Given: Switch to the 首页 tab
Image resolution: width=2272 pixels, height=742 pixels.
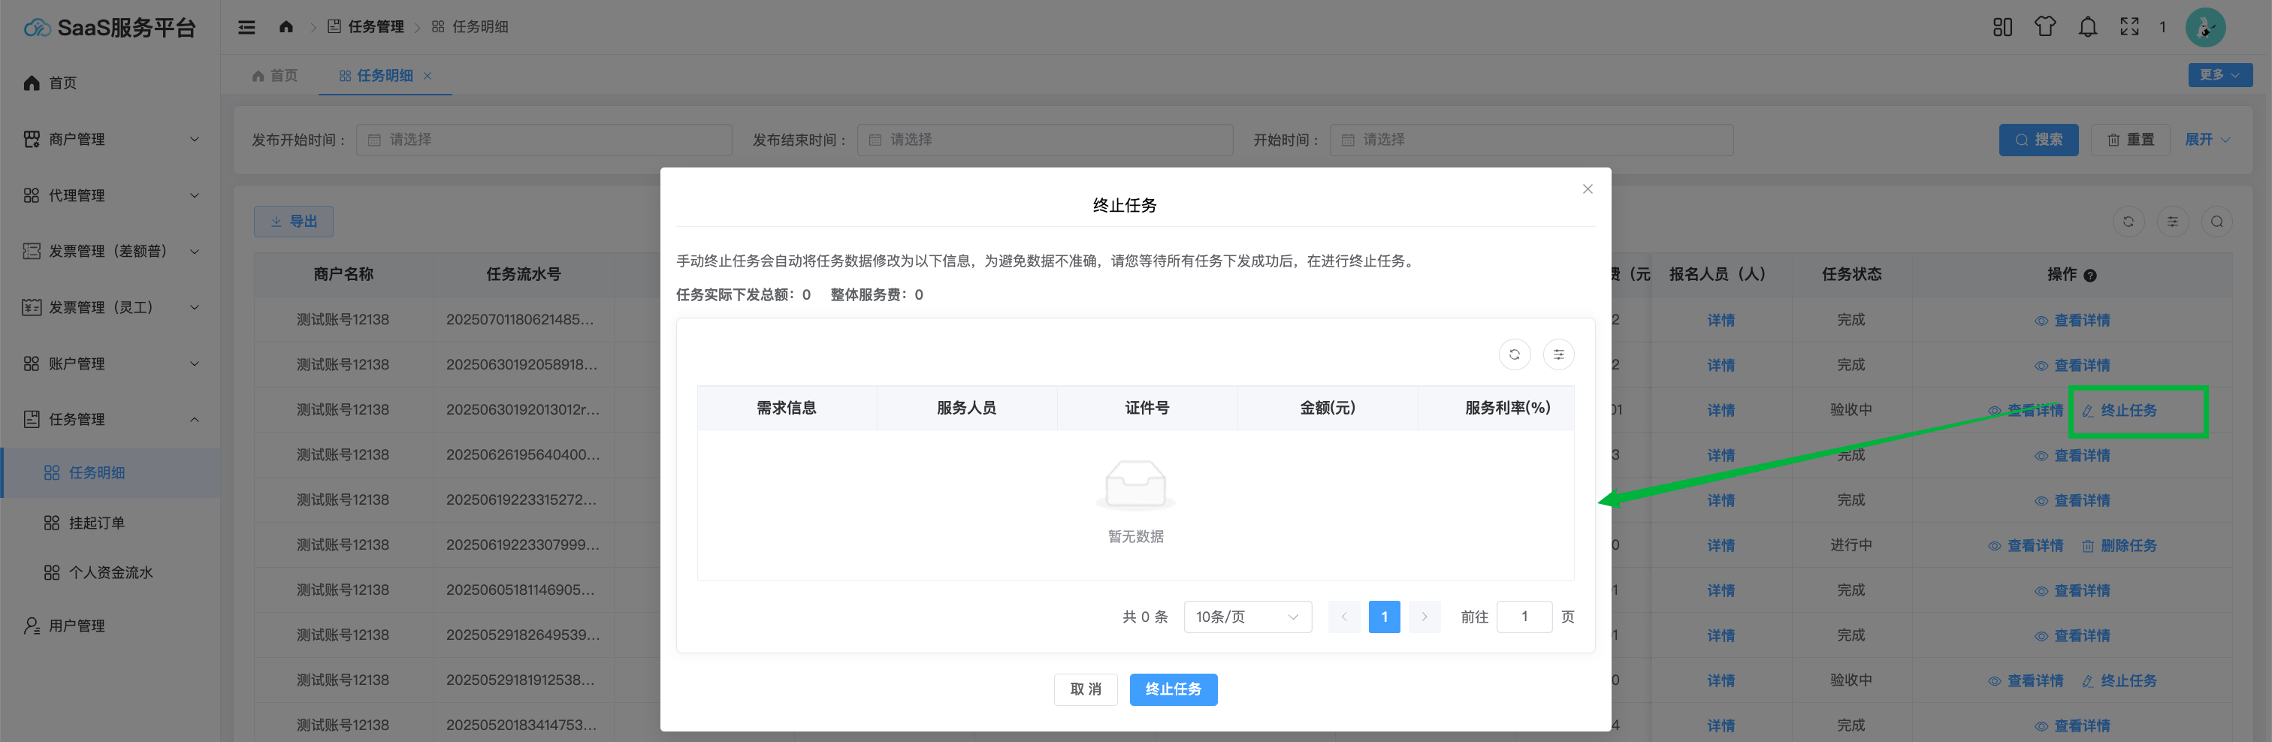Looking at the screenshot, I should point(275,76).
